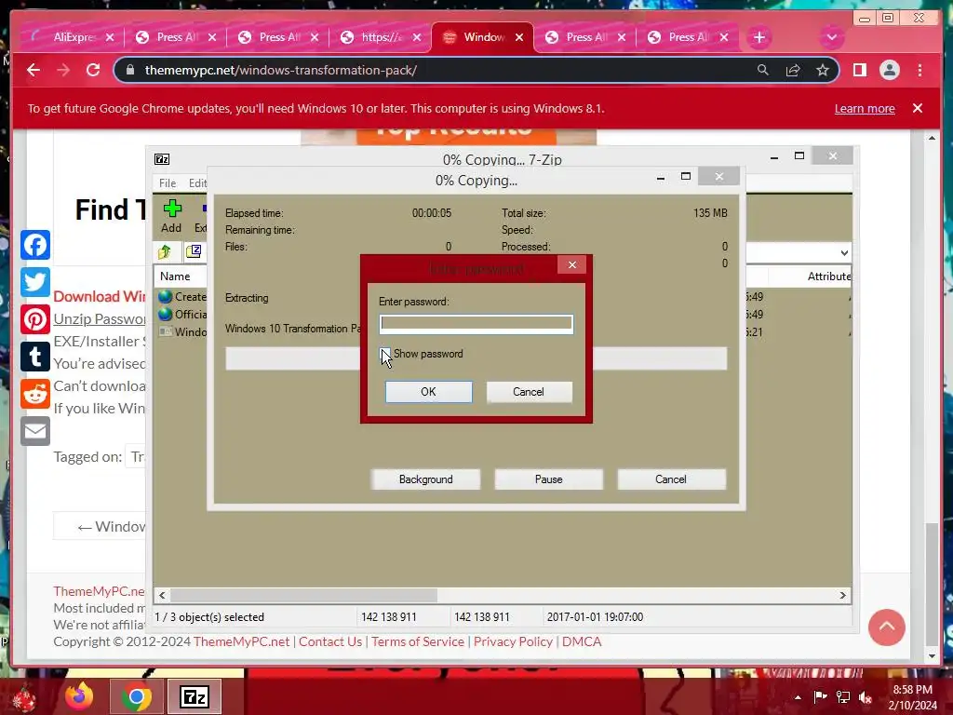Viewport: 953px width, 715px height.
Task: Open Learn more link in update banner
Action: pyautogui.click(x=865, y=109)
